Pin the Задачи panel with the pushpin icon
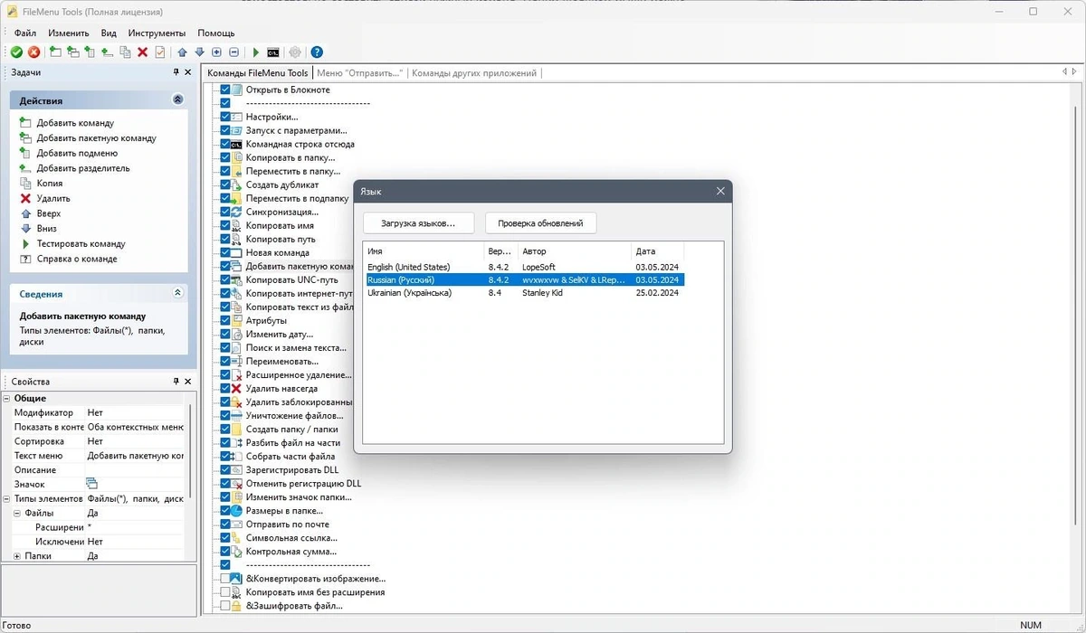1086x633 pixels. tap(176, 72)
